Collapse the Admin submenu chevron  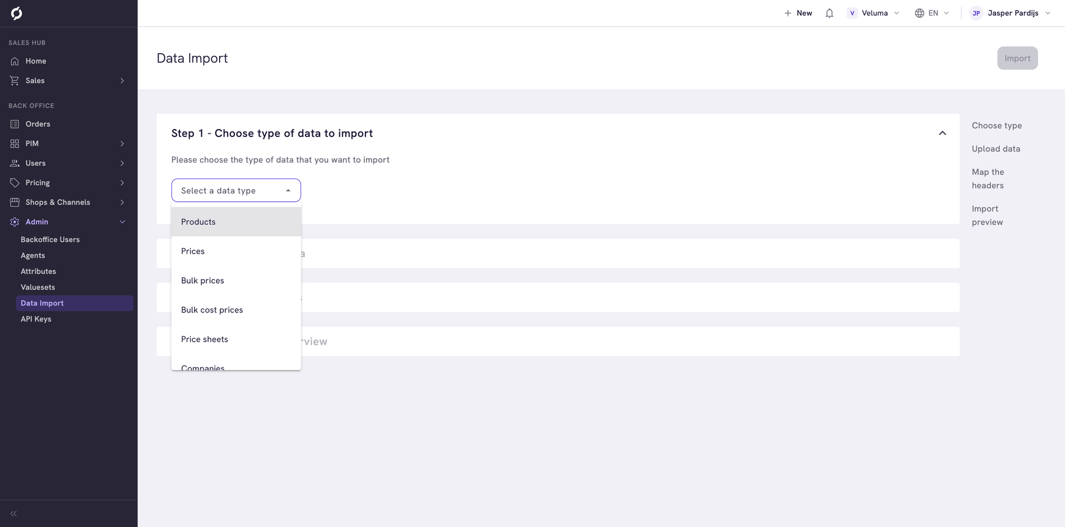click(x=122, y=222)
